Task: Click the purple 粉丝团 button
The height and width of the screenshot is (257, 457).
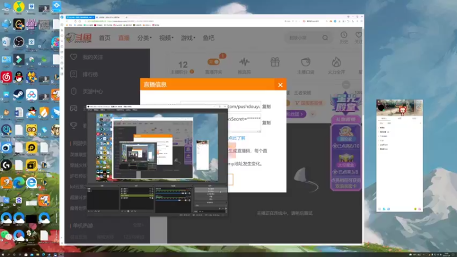Action: pos(296,114)
